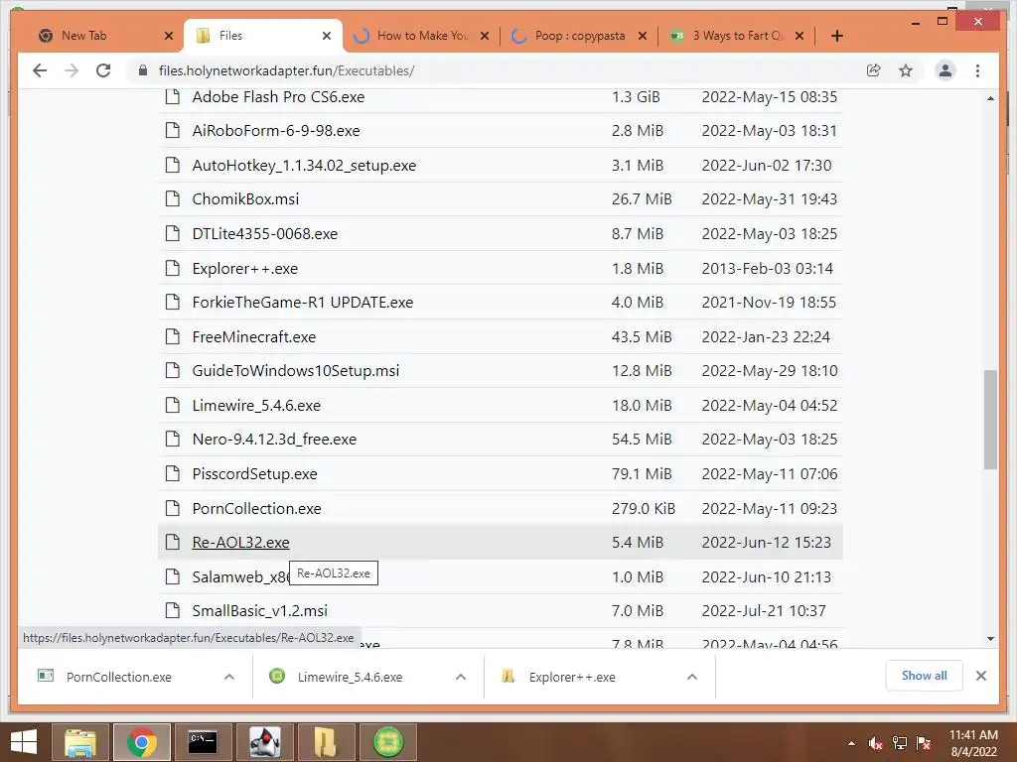The width and height of the screenshot is (1017, 762).
Task: Click the DTLite4355-0068.exe file link
Action: click(264, 233)
